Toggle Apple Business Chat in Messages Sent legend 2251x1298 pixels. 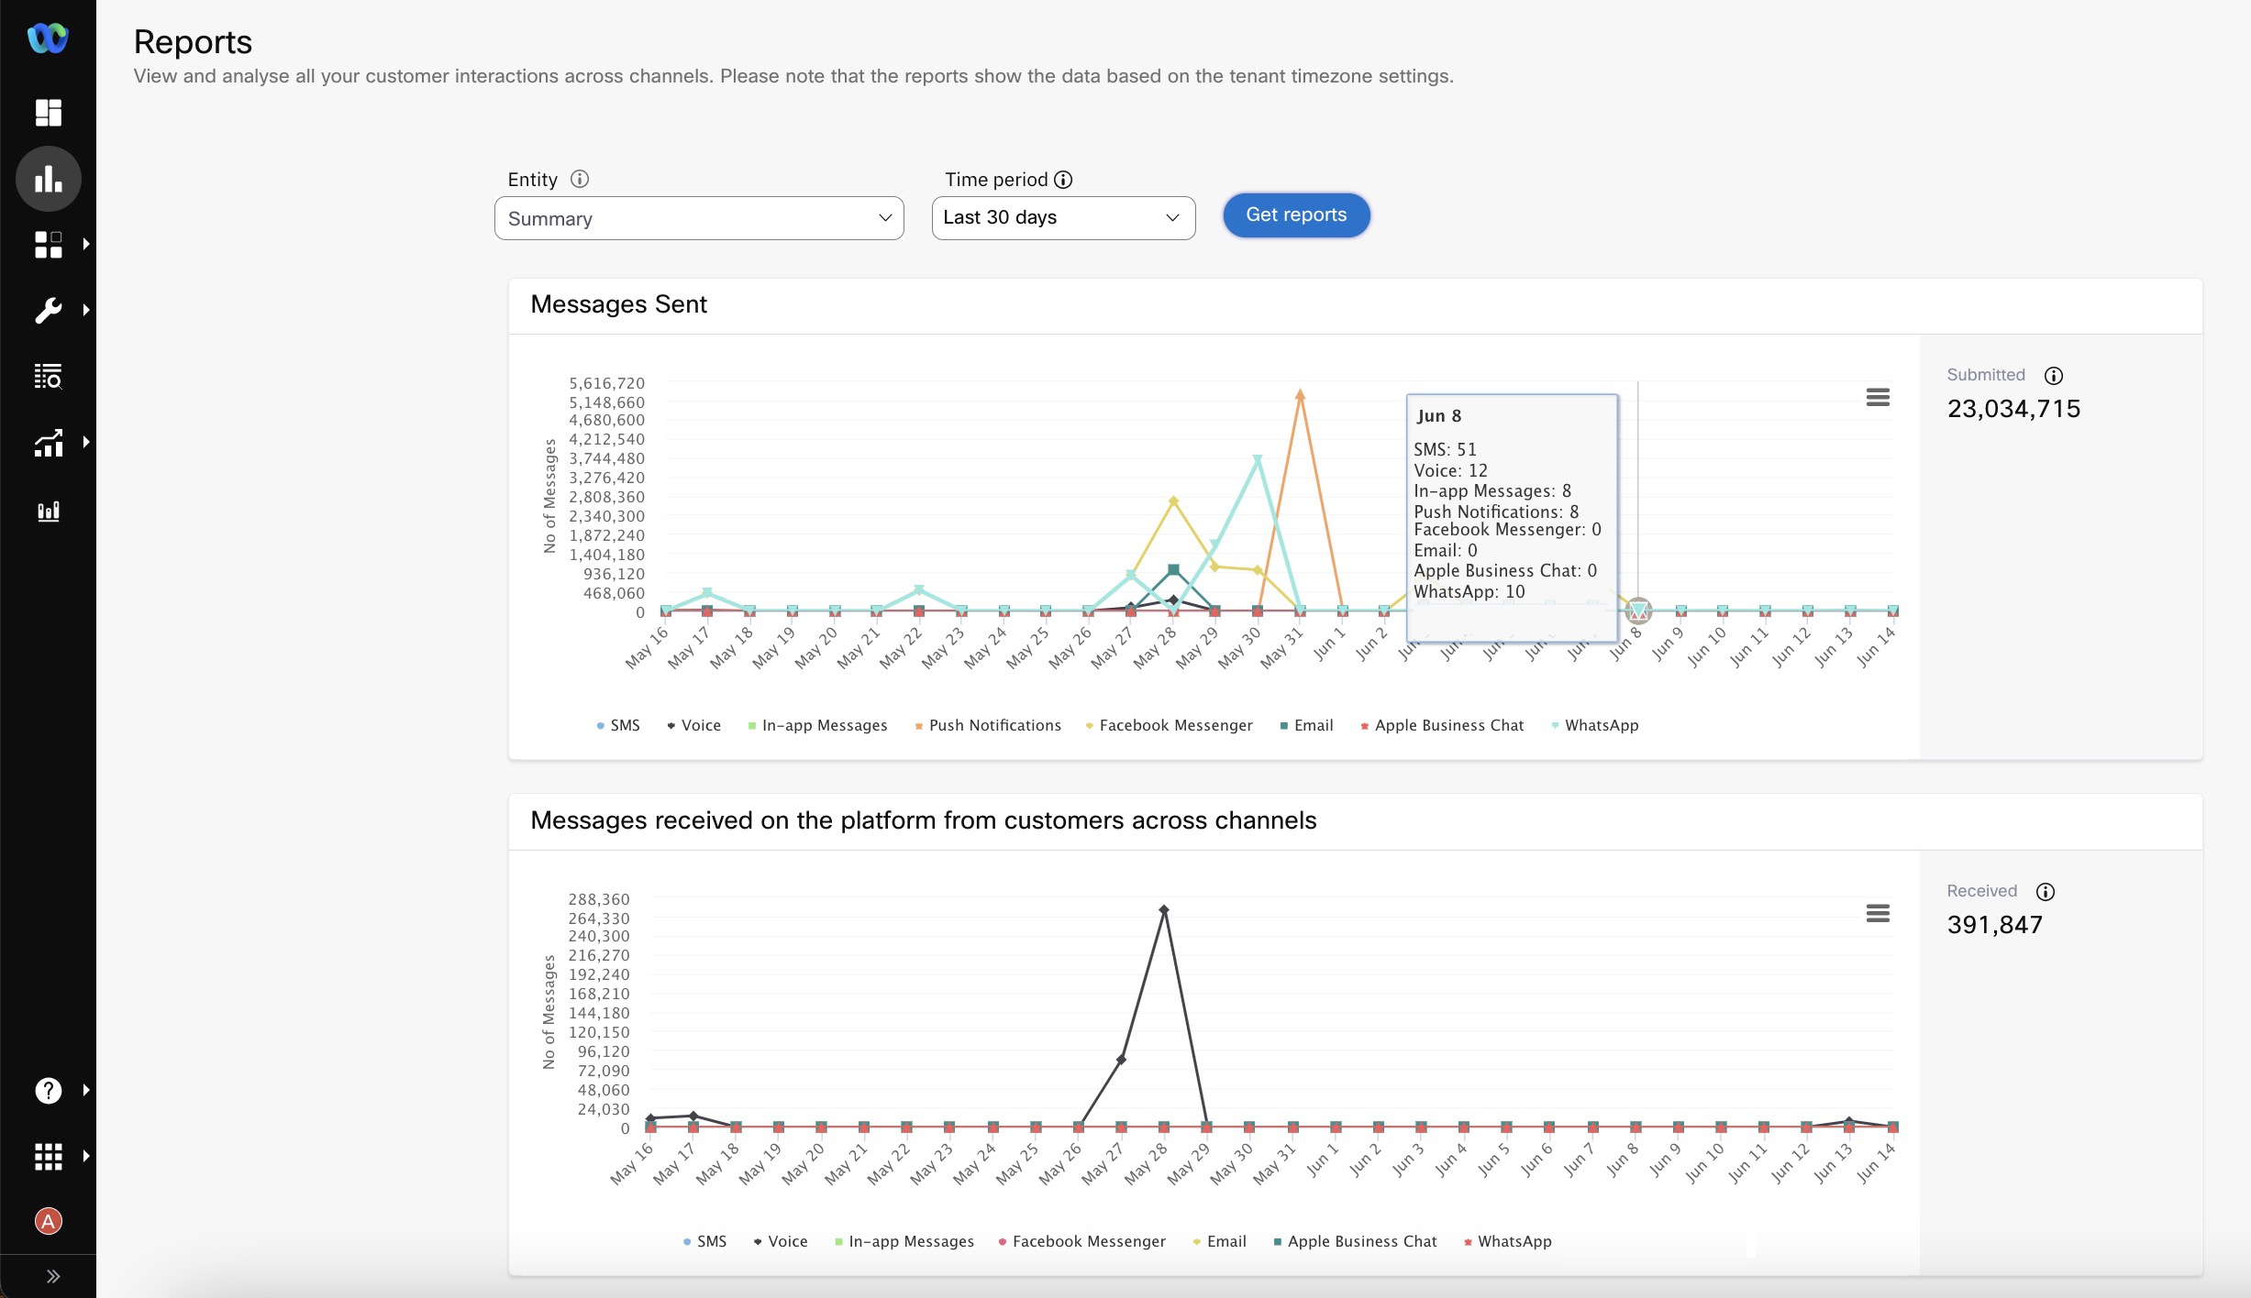pyautogui.click(x=1442, y=725)
